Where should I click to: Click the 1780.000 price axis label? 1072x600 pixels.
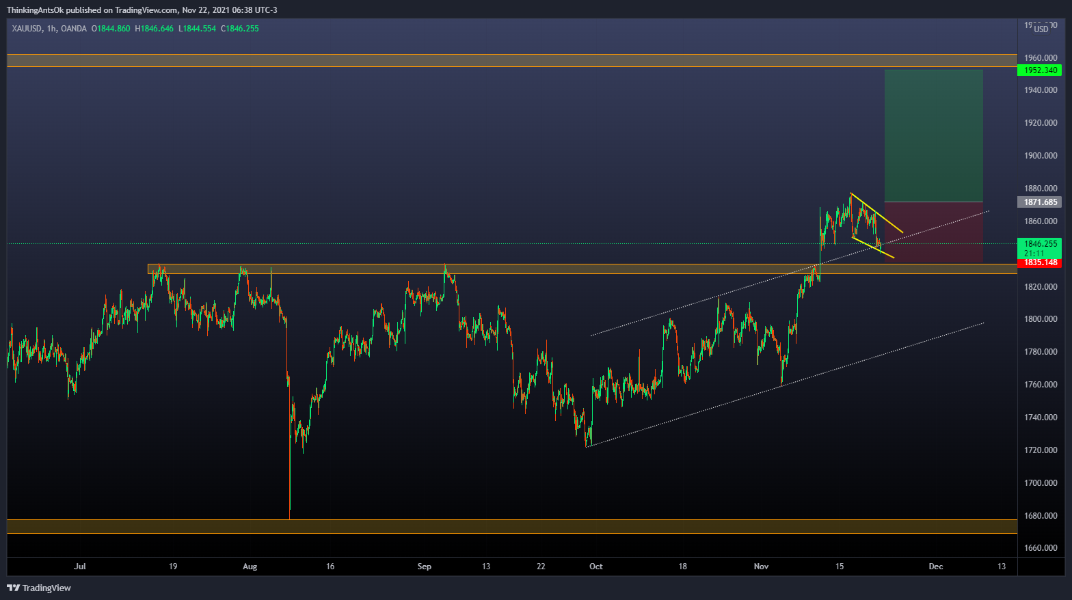(x=1041, y=352)
